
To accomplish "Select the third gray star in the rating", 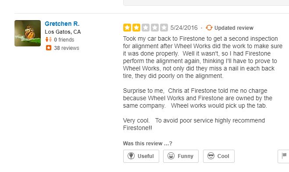I will point(146,28).
